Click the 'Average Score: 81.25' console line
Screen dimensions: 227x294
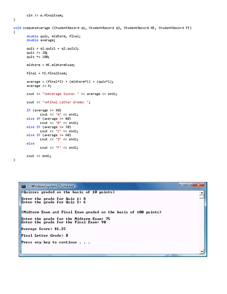pos(43,229)
